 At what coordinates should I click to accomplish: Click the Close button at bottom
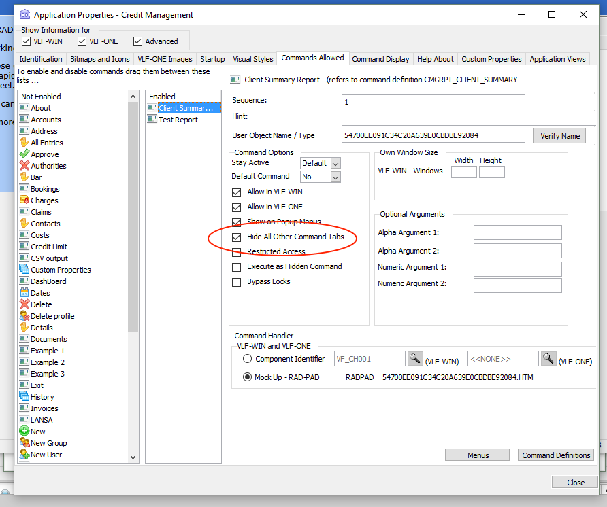tap(575, 483)
